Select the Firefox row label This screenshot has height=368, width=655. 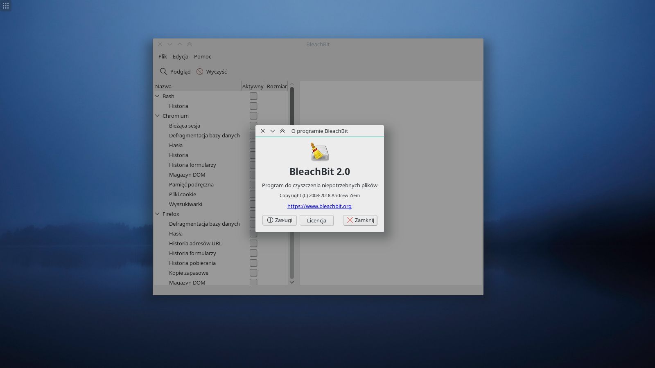click(x=171, y=214)
